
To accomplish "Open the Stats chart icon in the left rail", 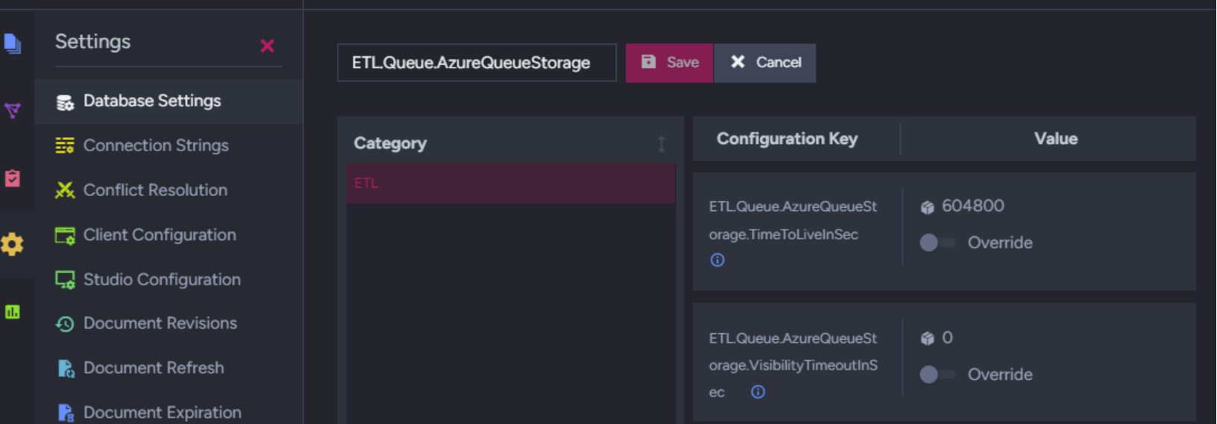I will 12,311.
